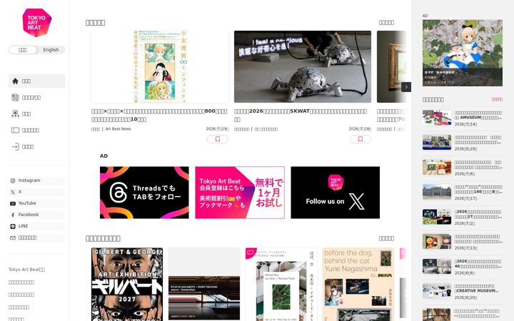Open the 'see more' link of the top article section

[386, 23]
